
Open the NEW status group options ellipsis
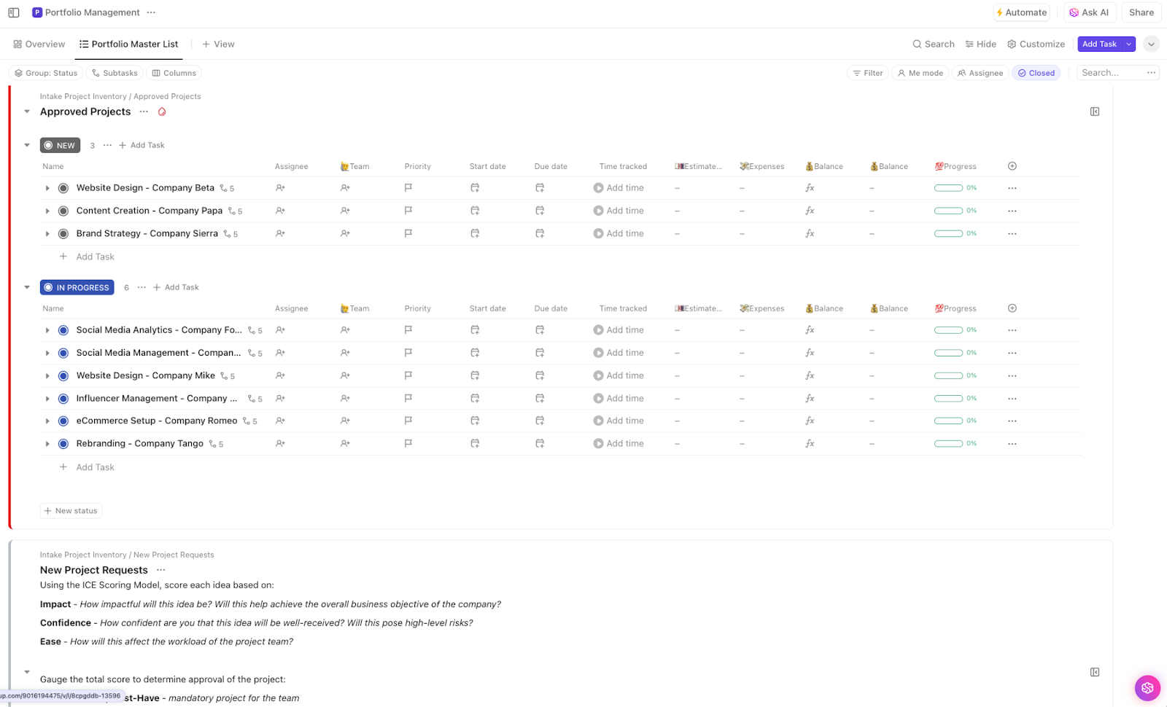[x=107, y=145]
